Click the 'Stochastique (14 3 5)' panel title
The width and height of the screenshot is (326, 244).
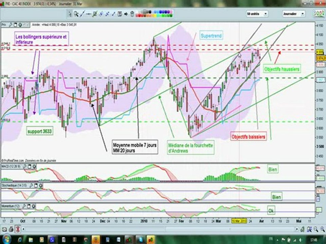(x=14, y=185)
